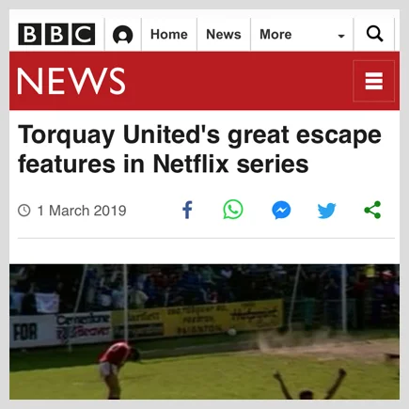Go to Home in top navigation
The height and width of the screenshot is (409, 409).
tap(169, 34)
